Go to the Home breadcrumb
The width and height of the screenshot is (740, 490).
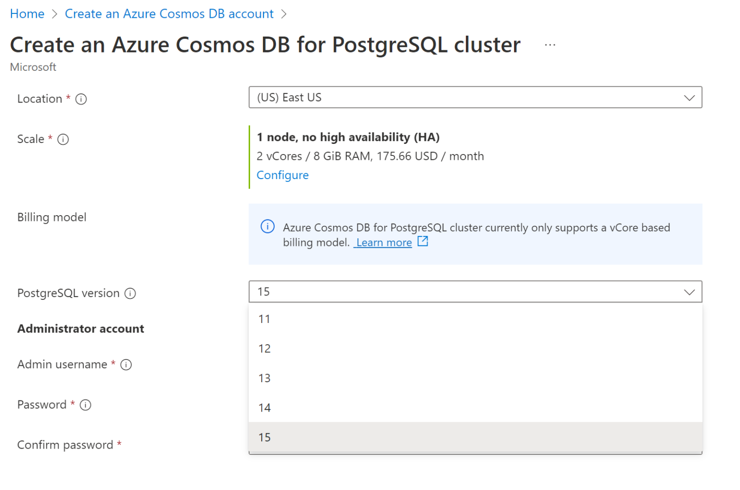coord(27,14)
